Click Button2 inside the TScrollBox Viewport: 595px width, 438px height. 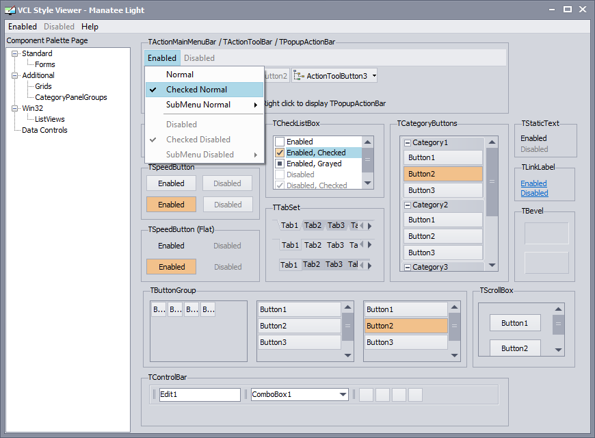515,348
